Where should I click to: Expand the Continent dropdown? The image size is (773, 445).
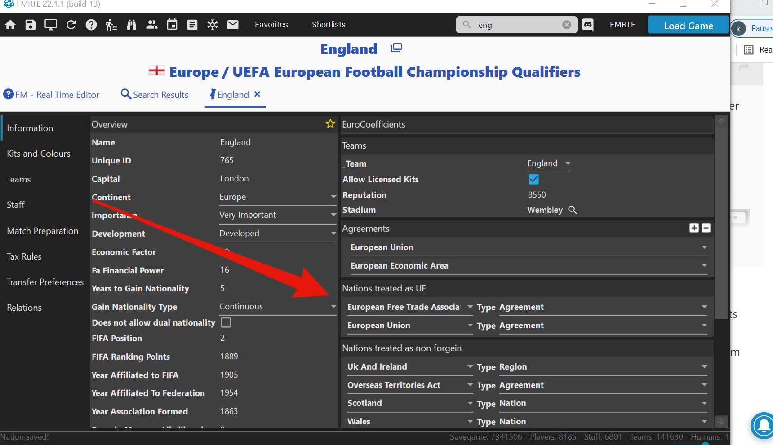click(x=278, y=197)
